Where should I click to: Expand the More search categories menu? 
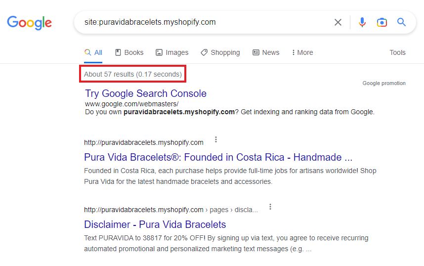point(302,52)
